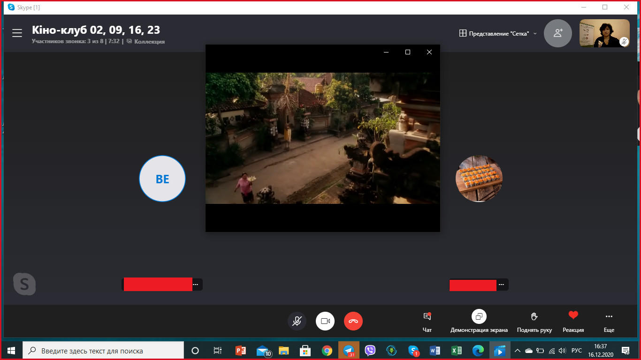The width and height of the screenshot is (641, 360).
Task: Open the Windows Start menu
Action: (11, 351)
